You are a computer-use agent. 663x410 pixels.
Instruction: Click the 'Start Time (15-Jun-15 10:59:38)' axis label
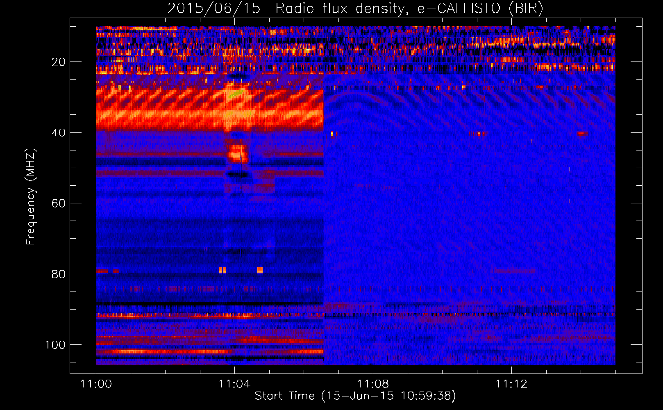[355, 396]
